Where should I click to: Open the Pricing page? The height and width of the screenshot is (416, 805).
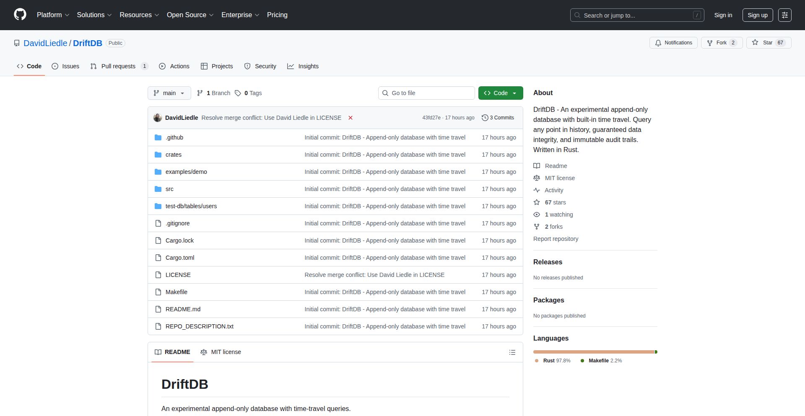click(x=277, y=15)
